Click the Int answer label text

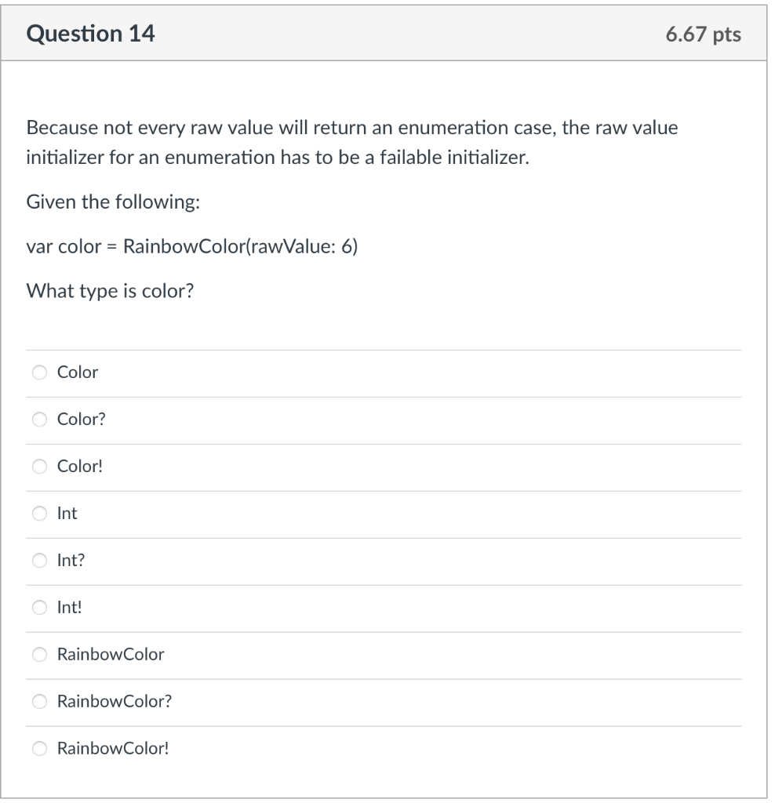[67, 514]
